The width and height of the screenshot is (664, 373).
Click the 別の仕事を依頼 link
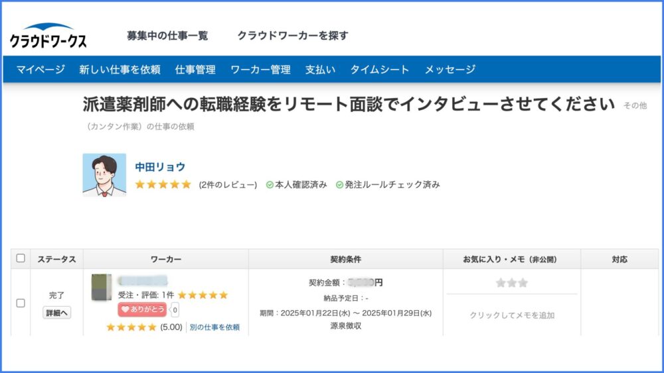tap(214, 327)
